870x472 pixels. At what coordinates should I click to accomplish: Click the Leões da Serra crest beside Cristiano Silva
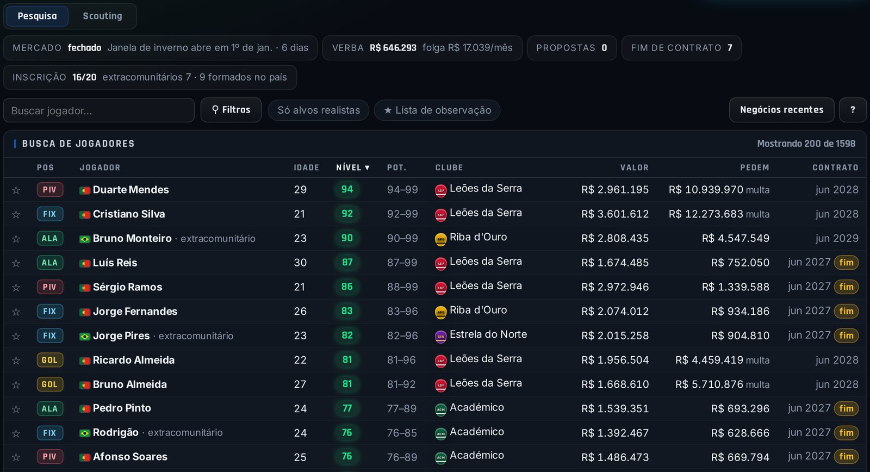click(x=441, y=214)
